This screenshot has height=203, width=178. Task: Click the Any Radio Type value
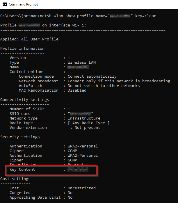pyautogui.click(x=89, y=123)
